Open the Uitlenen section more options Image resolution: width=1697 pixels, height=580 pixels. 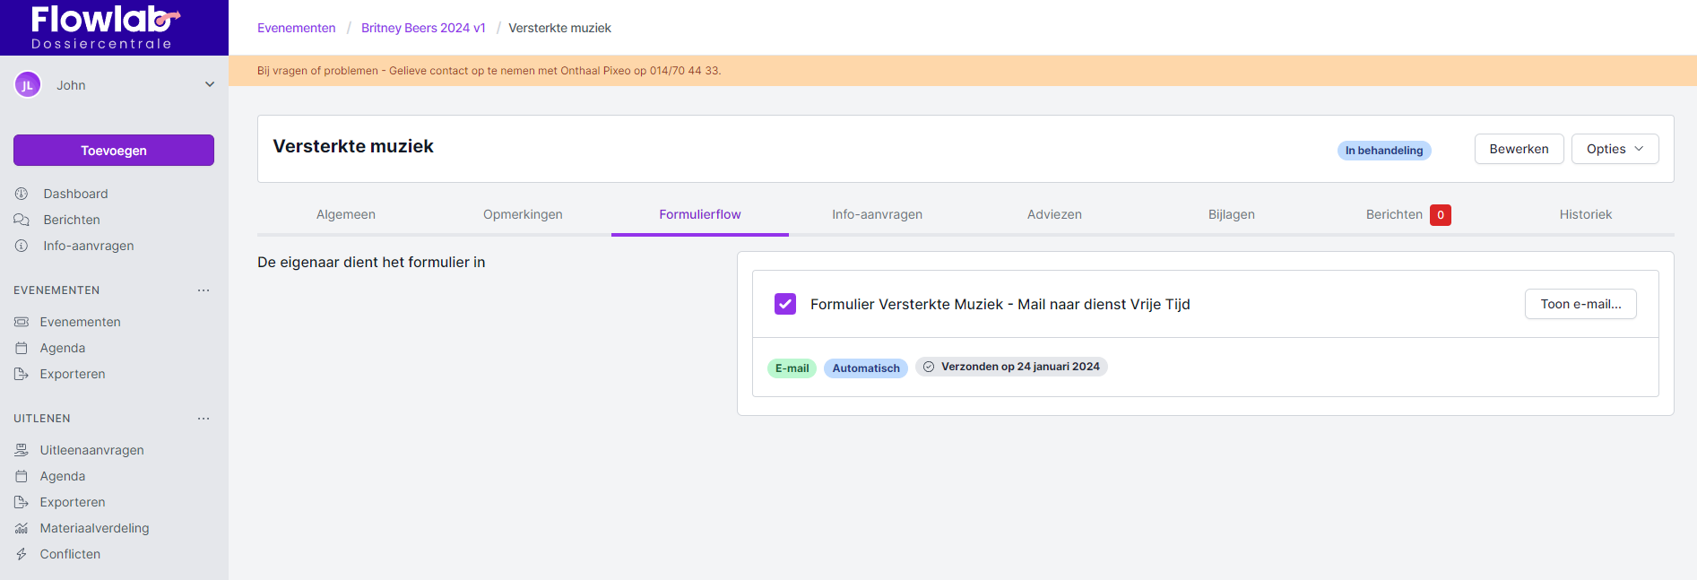[203, 419]
